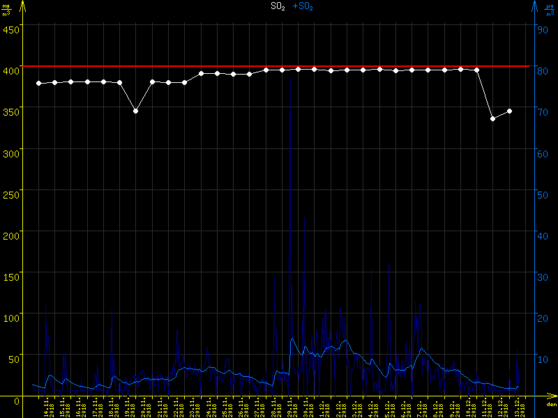Click the right axis unit label at top

[550, 10]
